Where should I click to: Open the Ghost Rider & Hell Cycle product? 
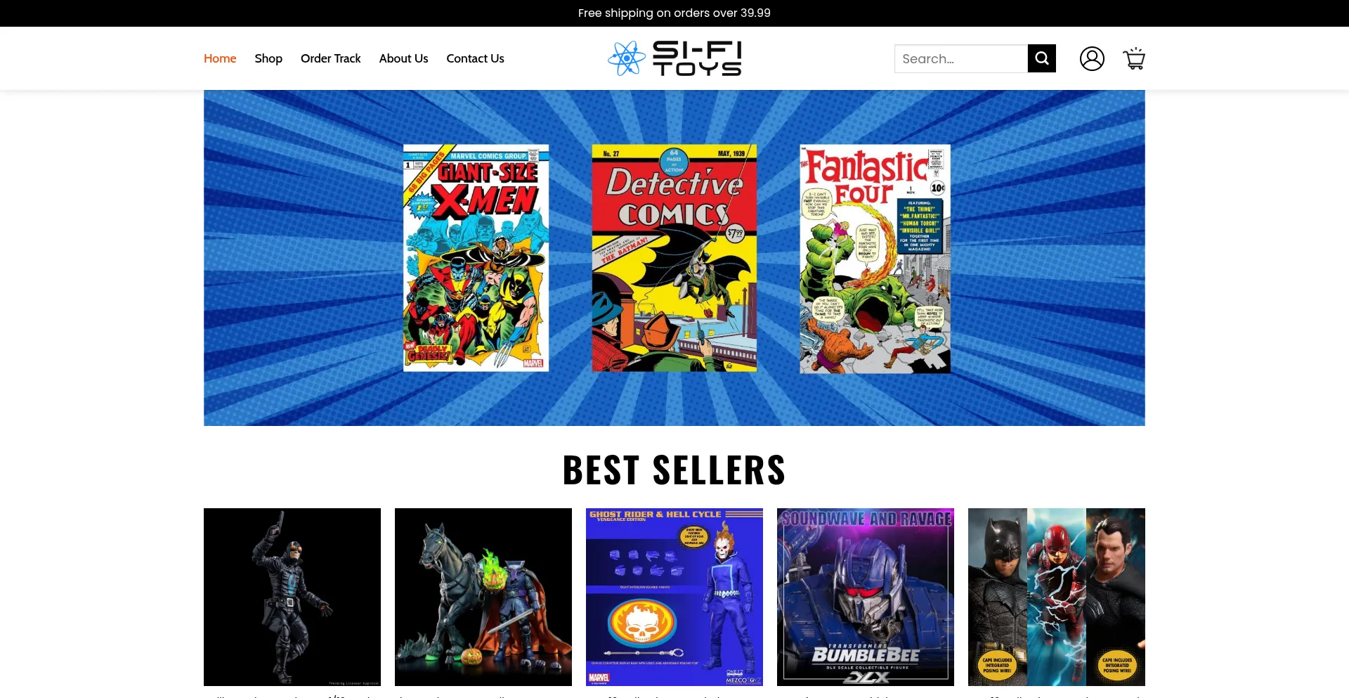pyautogui.click(x=674, y=597)
